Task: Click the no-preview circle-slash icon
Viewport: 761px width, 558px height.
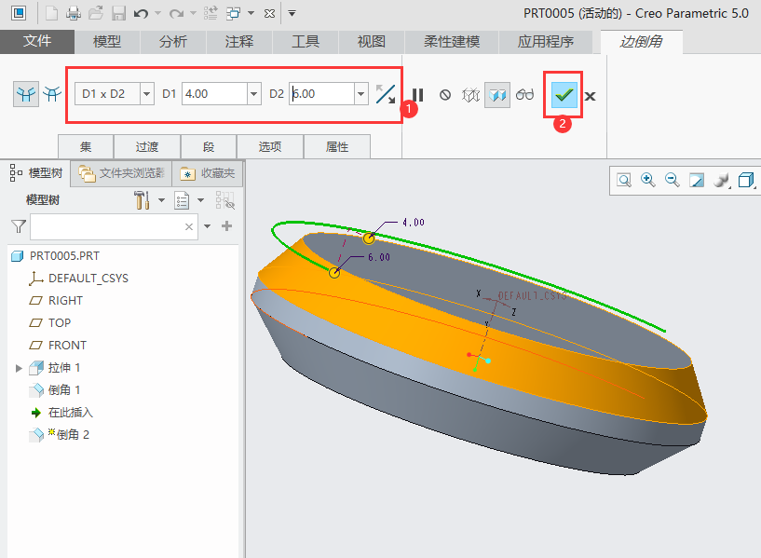Action: pyautogui.click(x=445, y=94)
